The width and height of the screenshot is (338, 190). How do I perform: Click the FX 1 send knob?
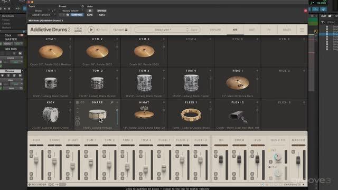click(278, 157)
